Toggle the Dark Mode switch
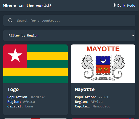This screenshot has width=139, height=119. [x=124, y=5]
